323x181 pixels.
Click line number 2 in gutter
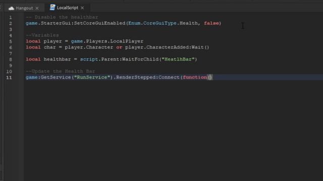11,24
